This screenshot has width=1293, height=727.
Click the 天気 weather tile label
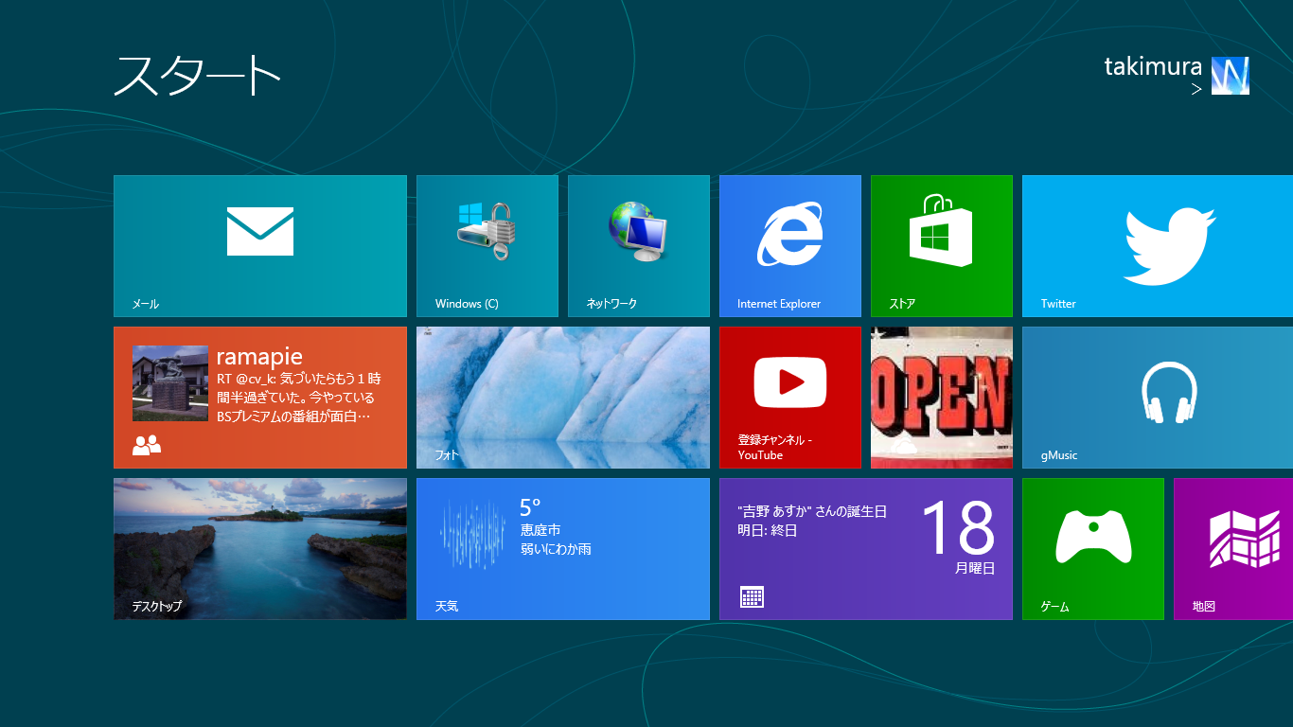click(447, 606)
